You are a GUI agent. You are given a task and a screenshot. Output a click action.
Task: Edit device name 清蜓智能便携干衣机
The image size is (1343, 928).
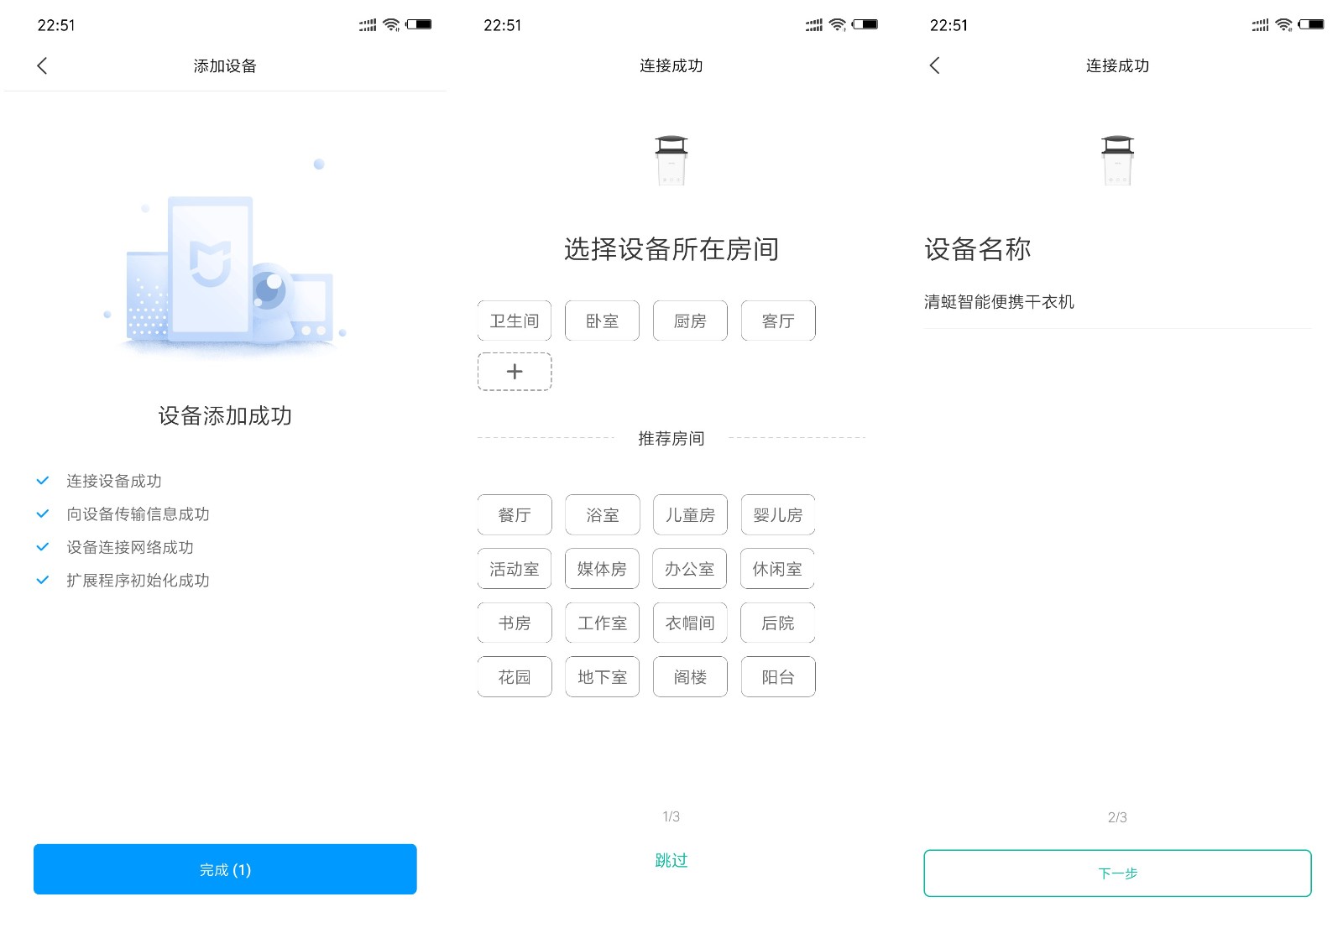point(999,302)
